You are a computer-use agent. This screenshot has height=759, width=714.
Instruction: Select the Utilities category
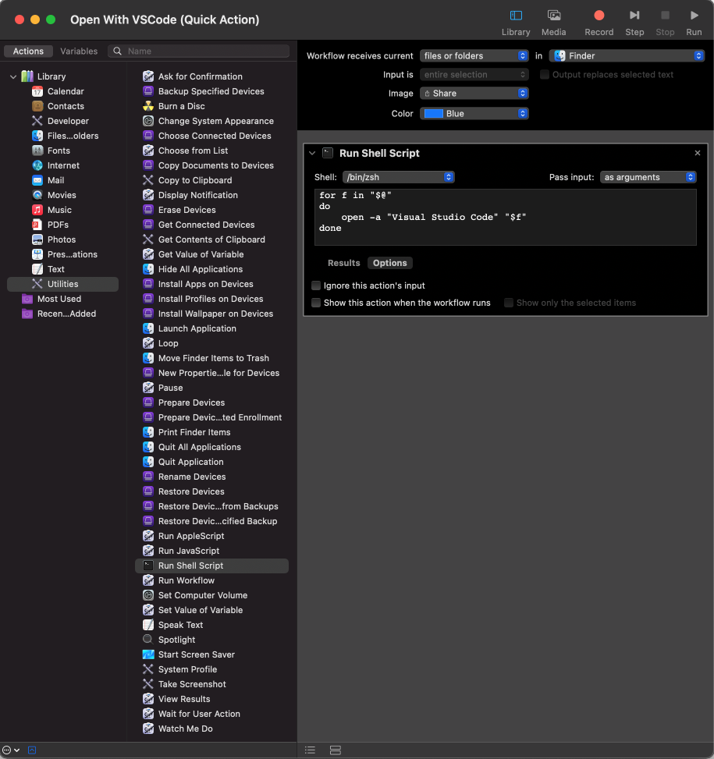62,284
